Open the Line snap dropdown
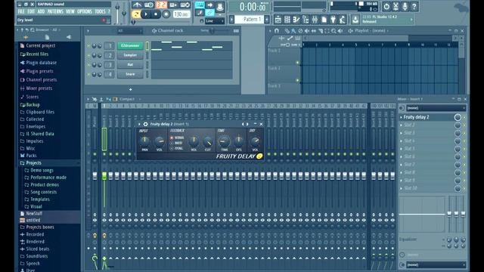 coord(214,21)
